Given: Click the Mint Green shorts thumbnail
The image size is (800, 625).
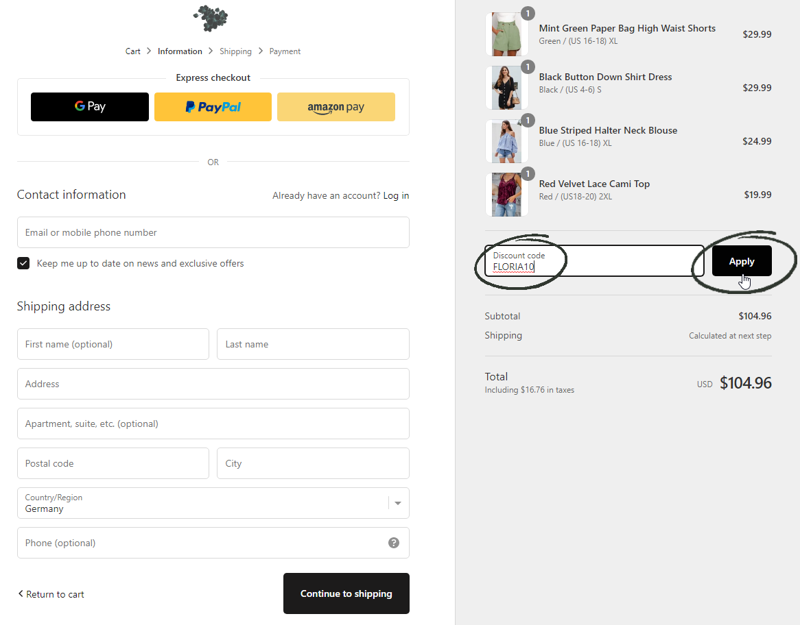Looking at the screenshot, I should click(506, 34).
